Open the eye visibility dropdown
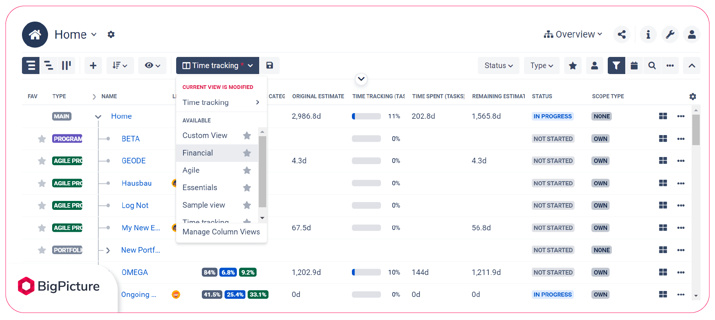This screenshot has height=320, width=715. pyautogui.click(x=152, y=65)
